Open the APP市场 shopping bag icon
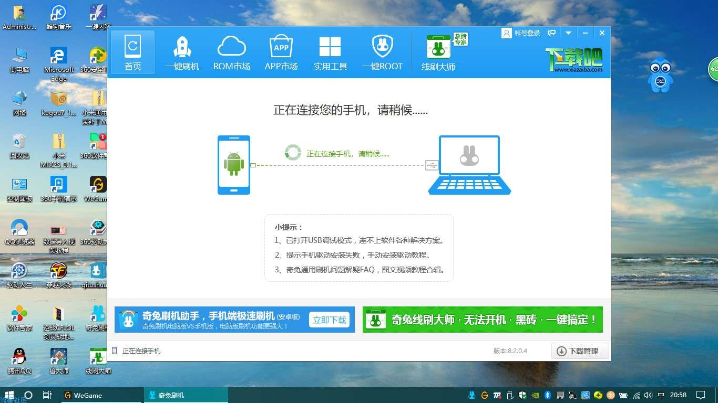The height and width of the screenshot is (403, 718). [x=281, y=53]
